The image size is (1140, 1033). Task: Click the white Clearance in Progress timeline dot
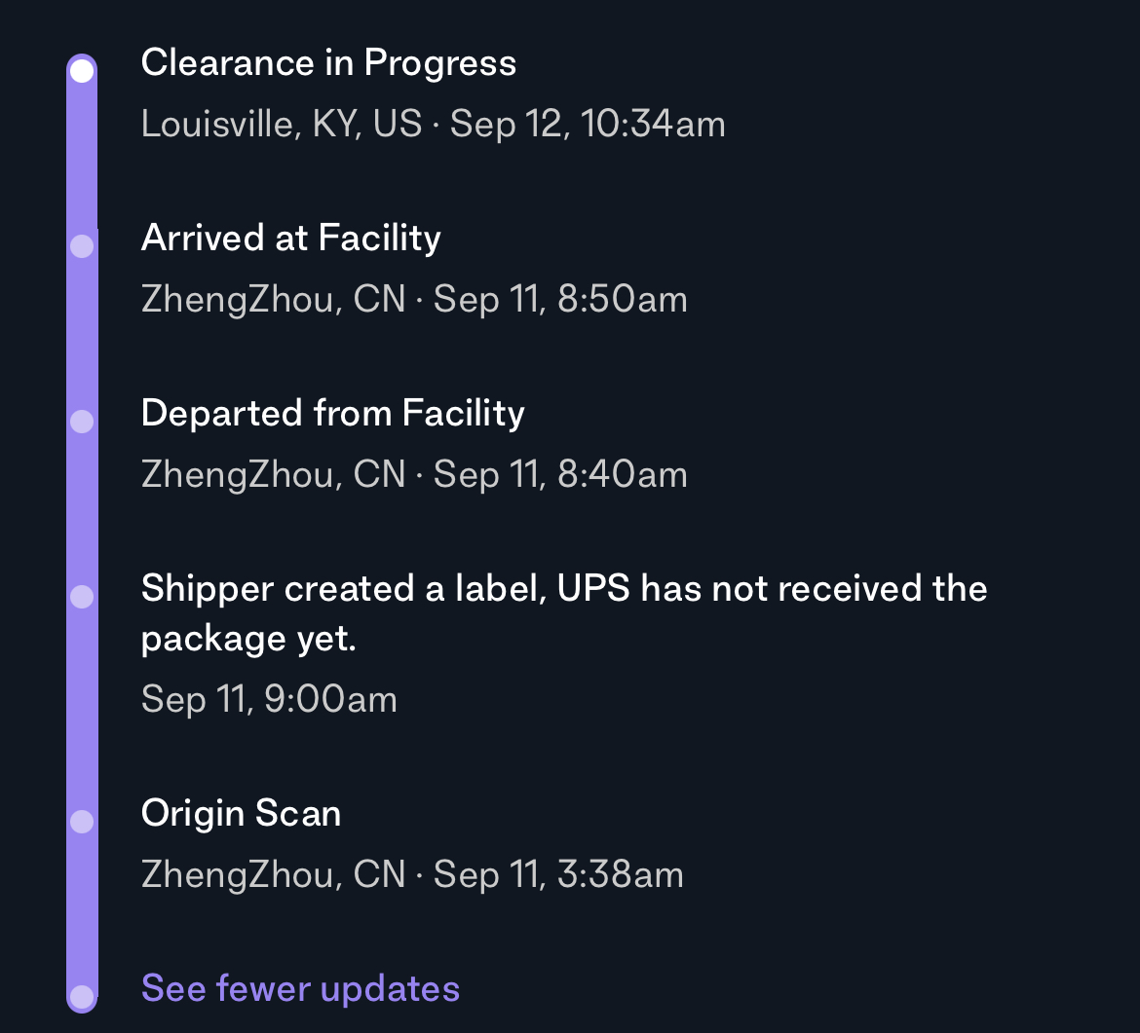point(82,71)
